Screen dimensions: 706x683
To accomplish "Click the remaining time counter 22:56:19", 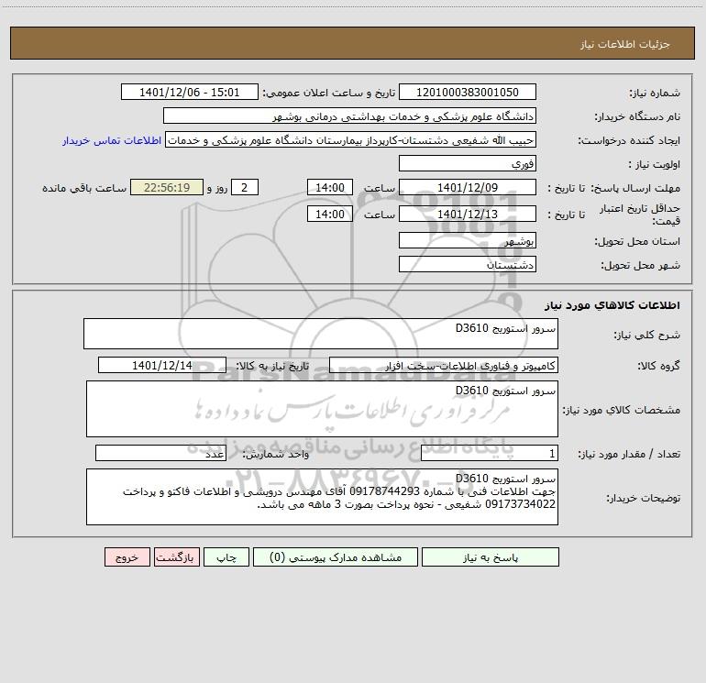I will coord(167,187).
